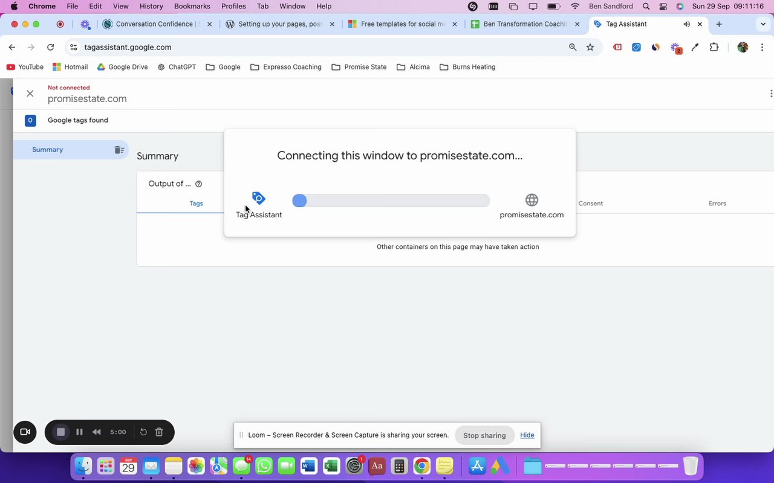Open Tag Assistant three-dot menu at right edge
The height and width of the screenshot is (483, 774).
point(770,94)
